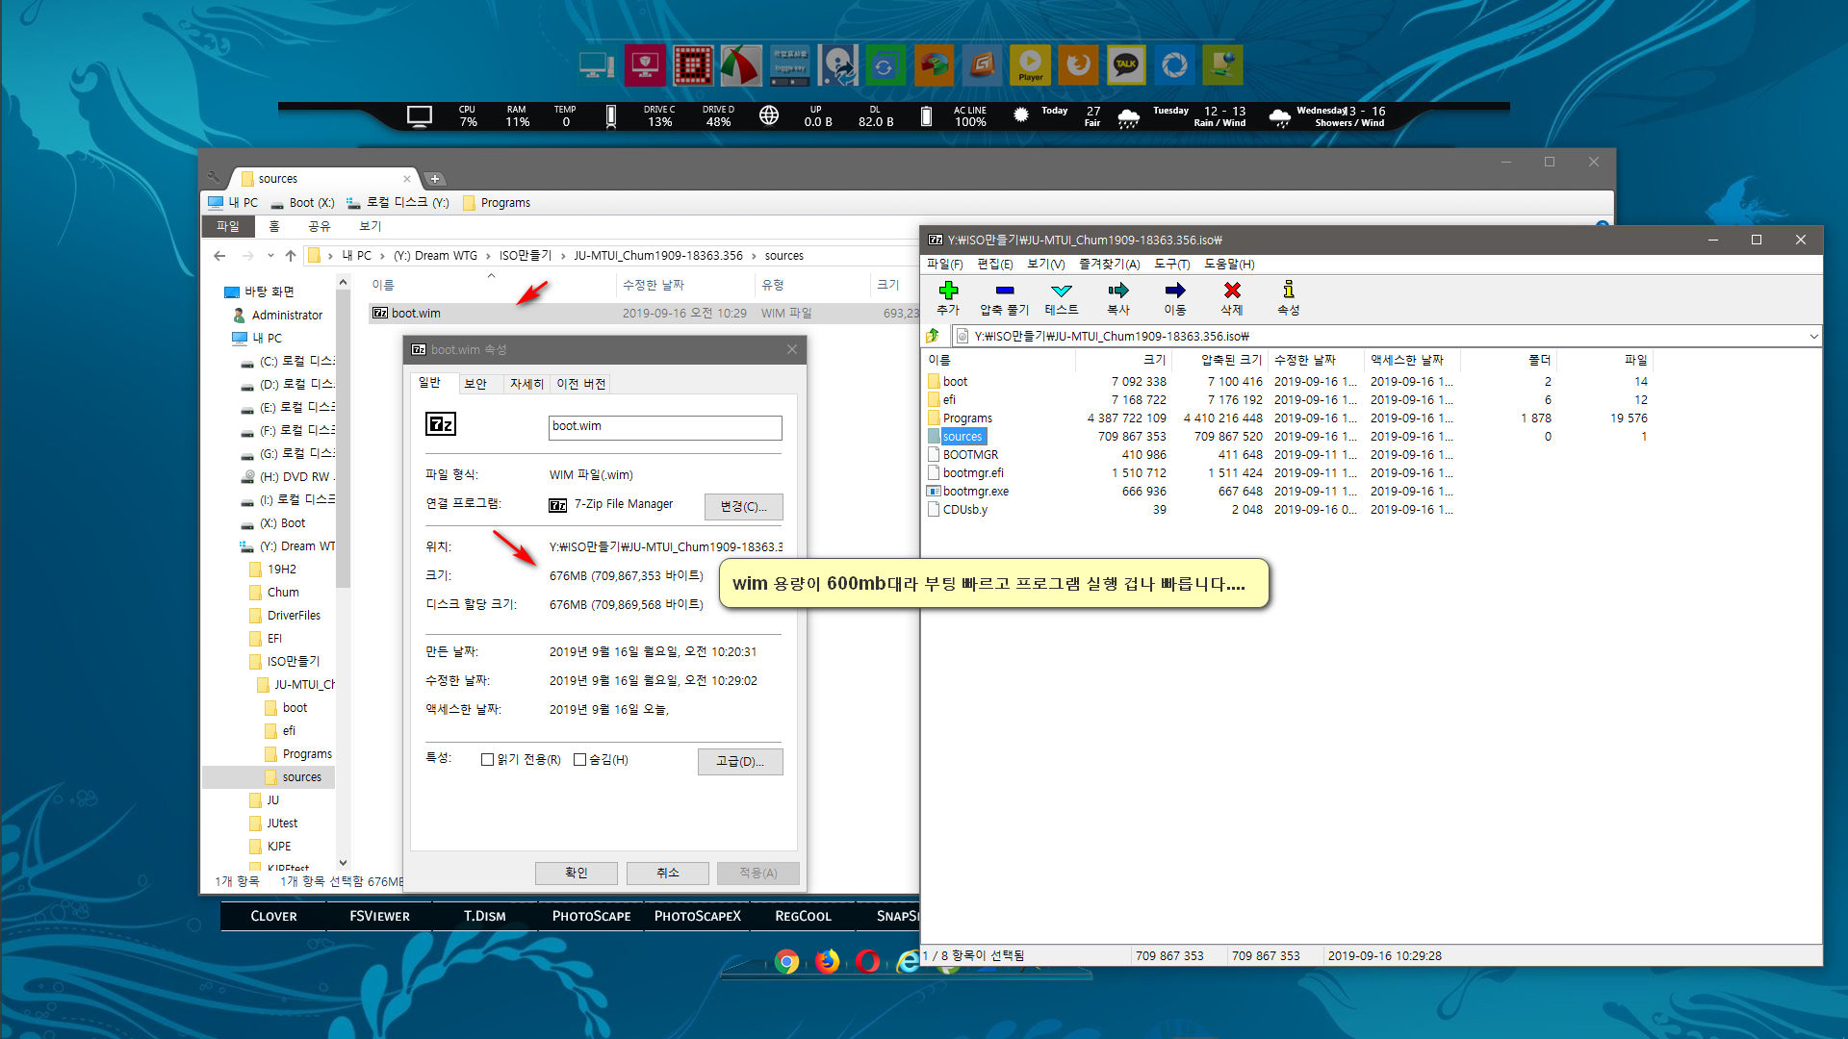Select boot.wim file in explorer list

[x=416, y=314]
